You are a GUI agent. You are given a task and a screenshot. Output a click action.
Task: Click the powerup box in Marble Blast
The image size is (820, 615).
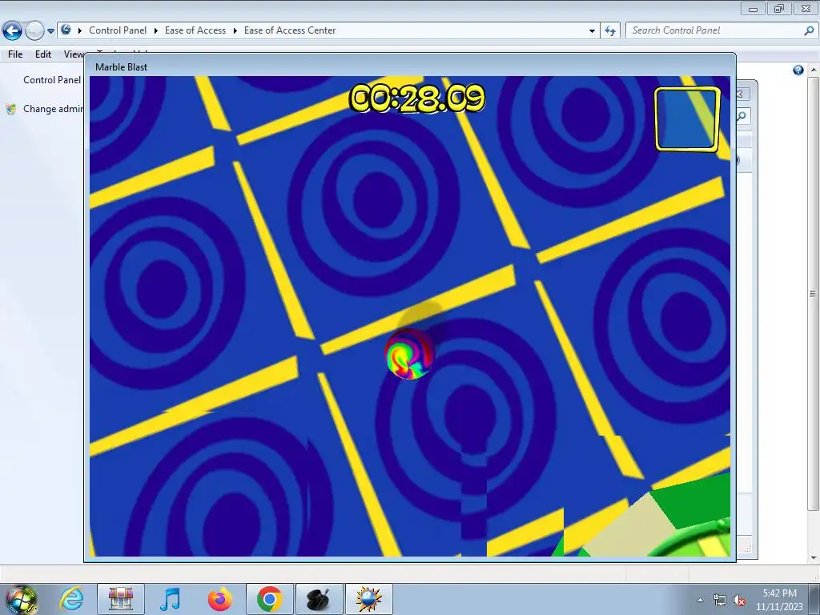[x=687, y=120]
